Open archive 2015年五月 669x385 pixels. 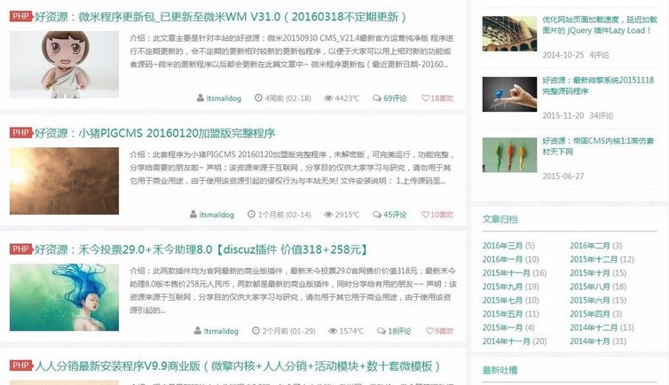[x=502, y=314]
